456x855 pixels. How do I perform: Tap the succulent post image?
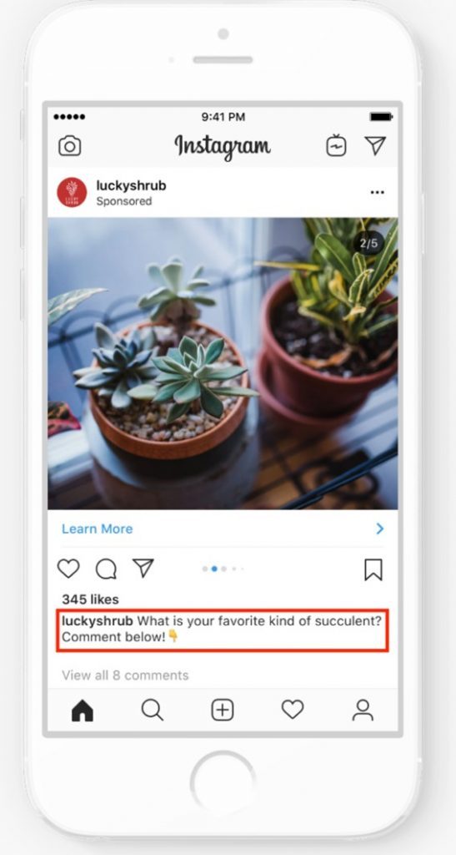pyautogui.click(x=223, y=364)
